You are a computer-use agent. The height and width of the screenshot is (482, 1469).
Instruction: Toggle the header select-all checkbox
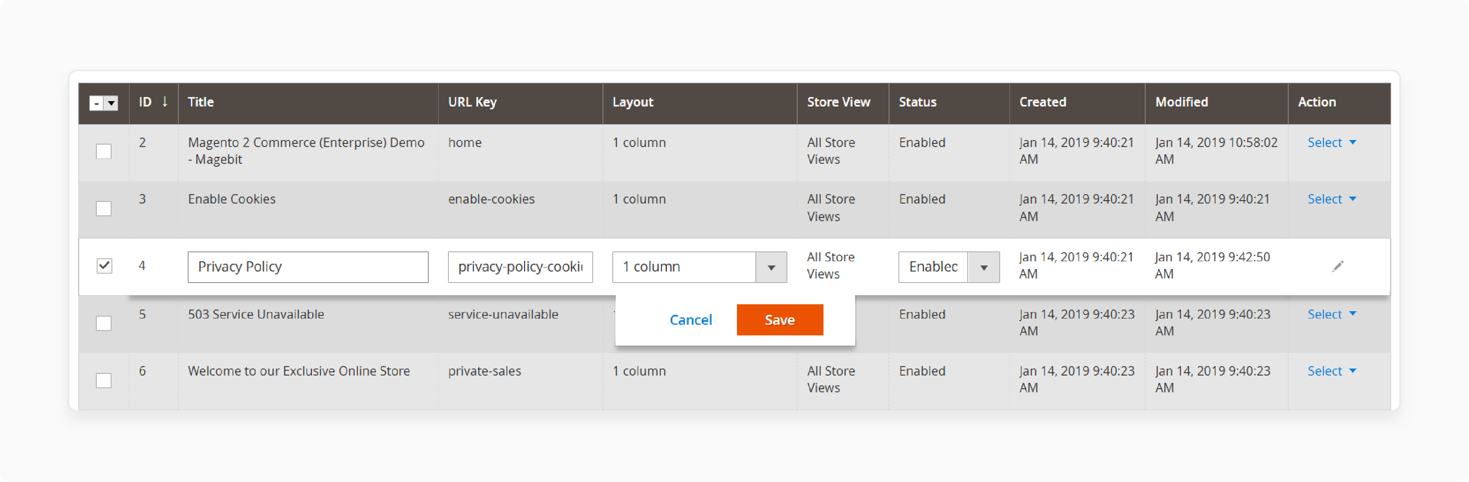tap(96, 103)
